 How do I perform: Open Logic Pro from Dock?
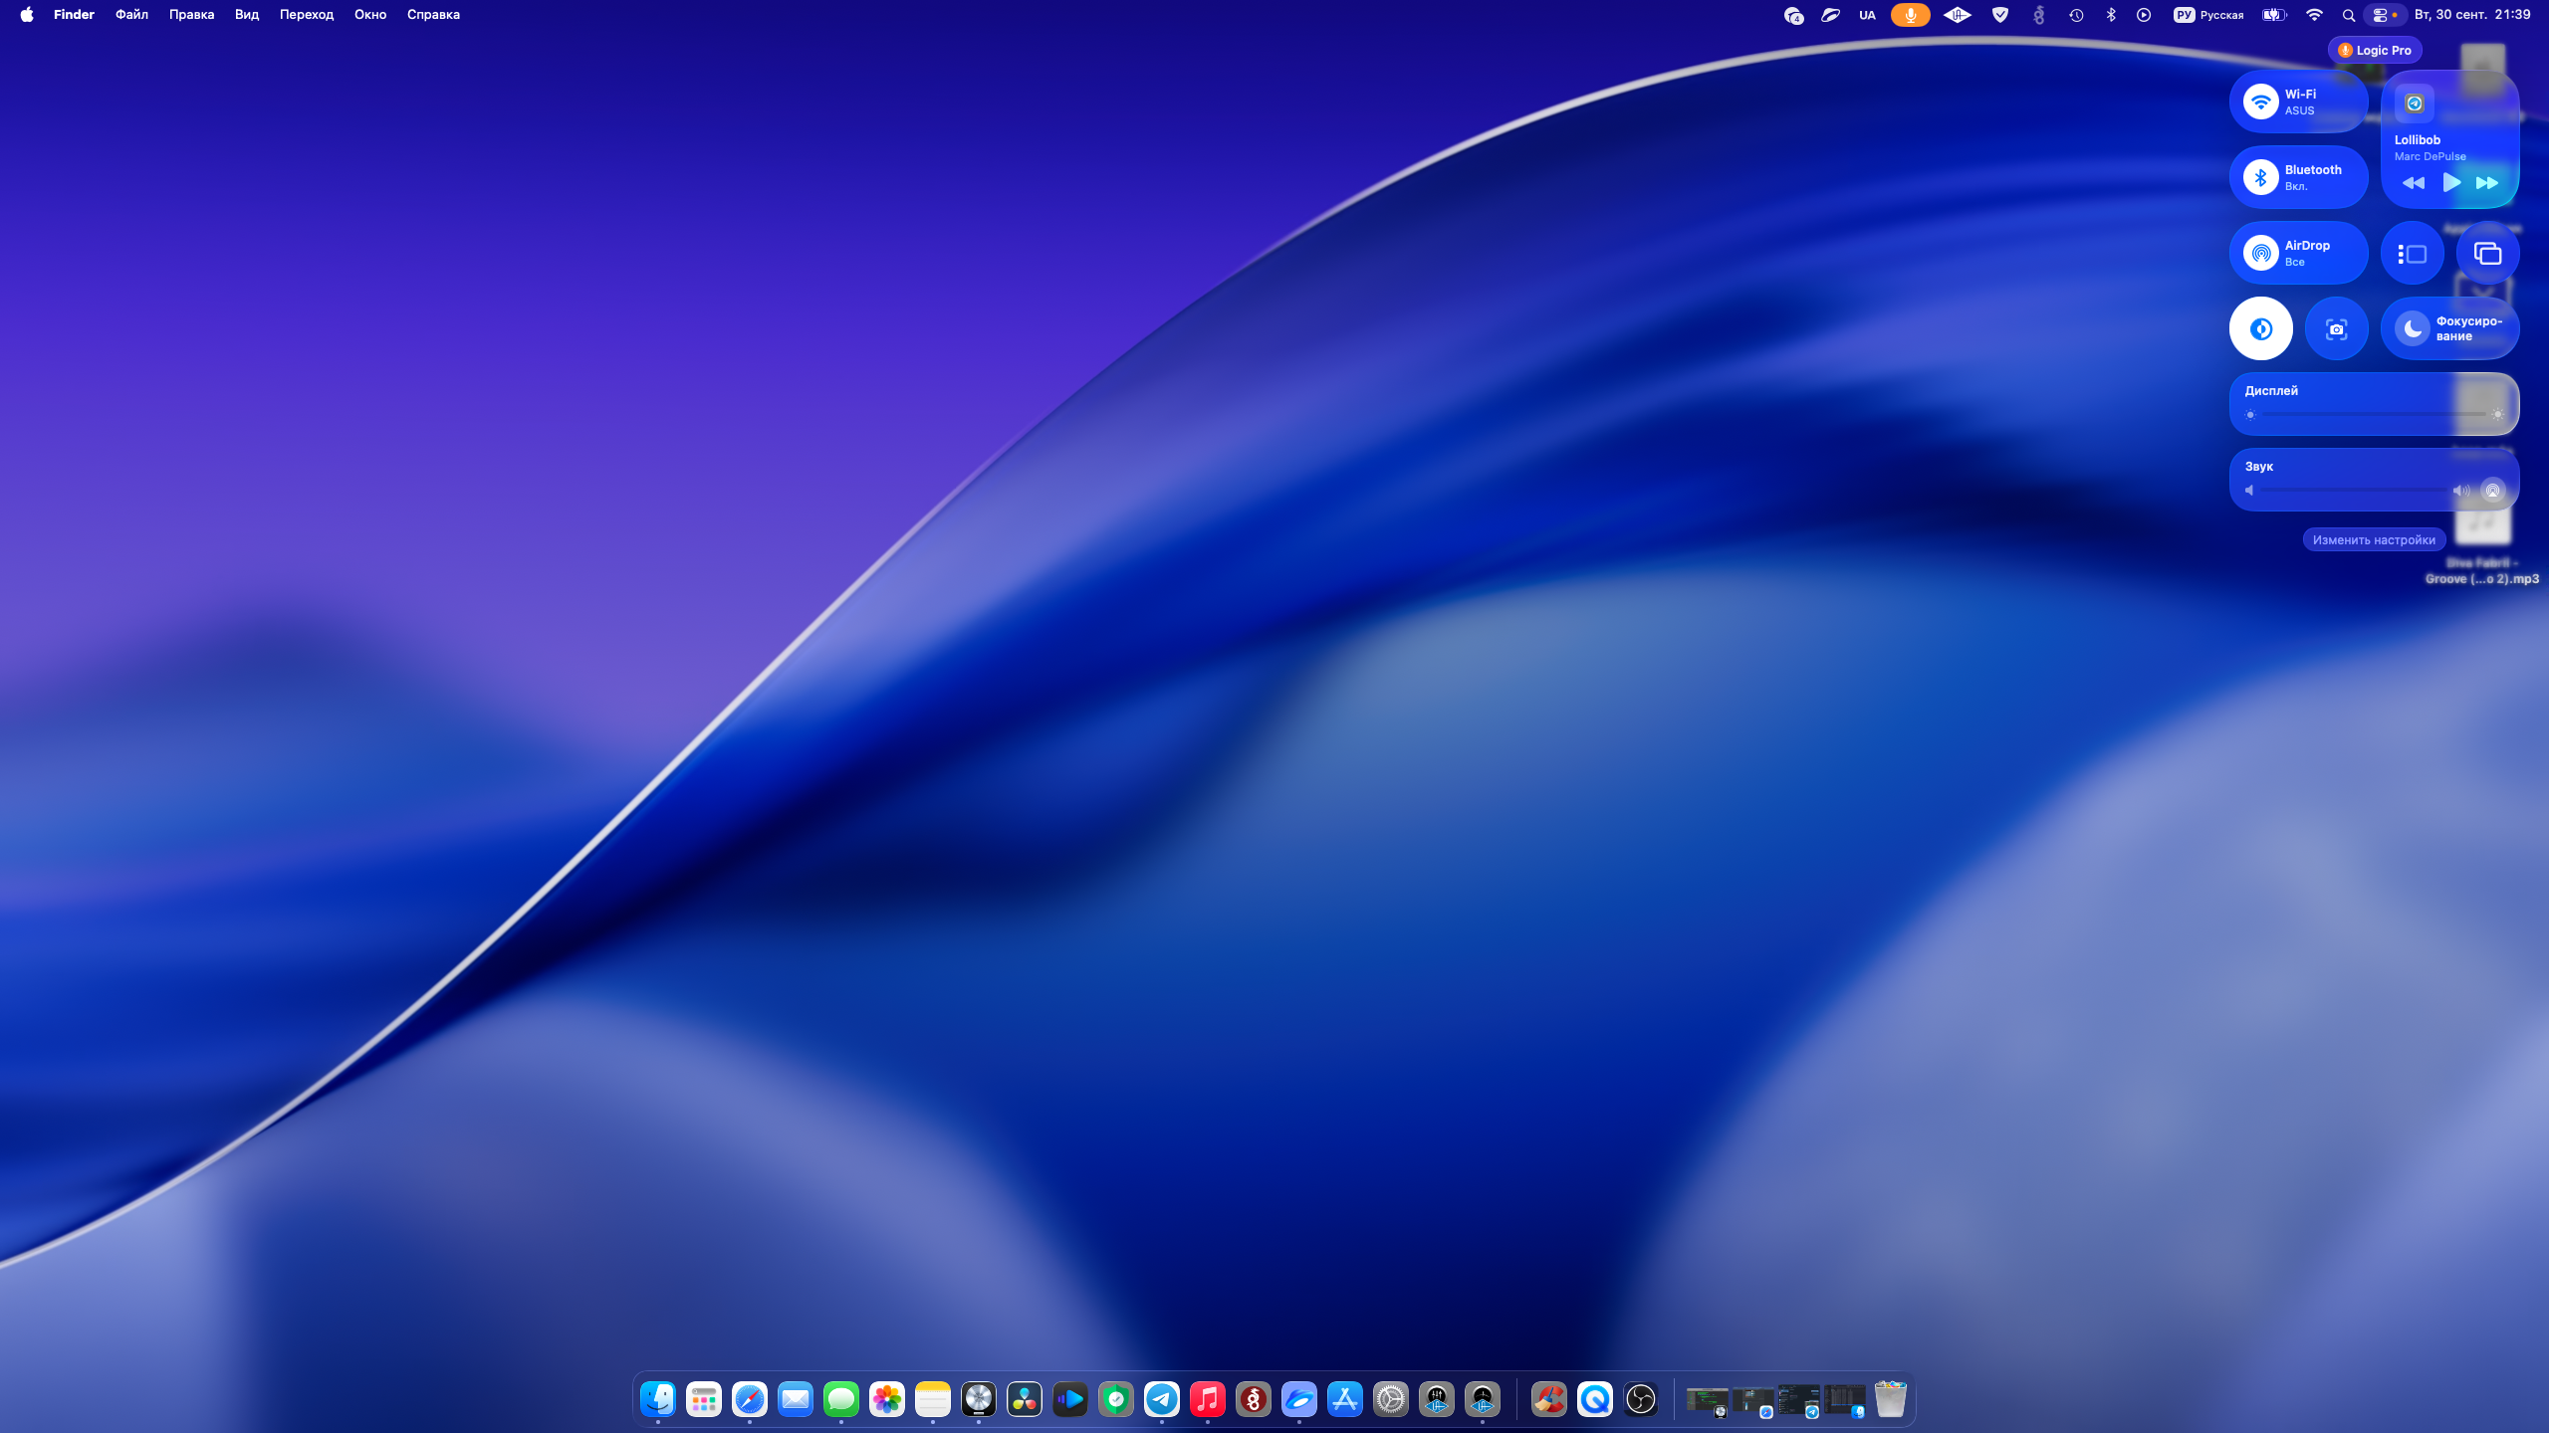coord(979,1399)
